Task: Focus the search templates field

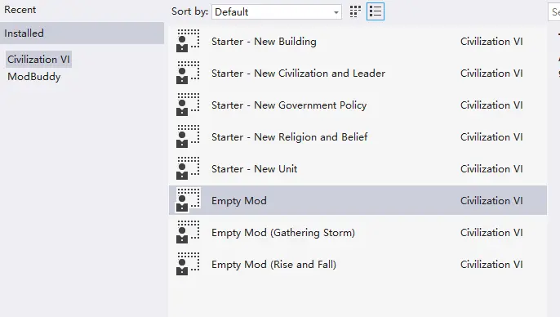Action: (554, 11)
